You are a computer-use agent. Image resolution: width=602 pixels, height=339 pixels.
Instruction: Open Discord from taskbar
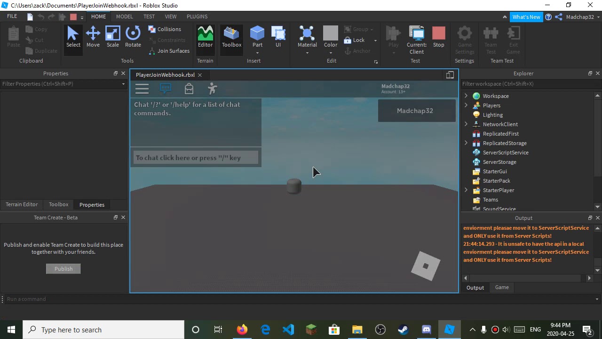(x=426, y=330)
